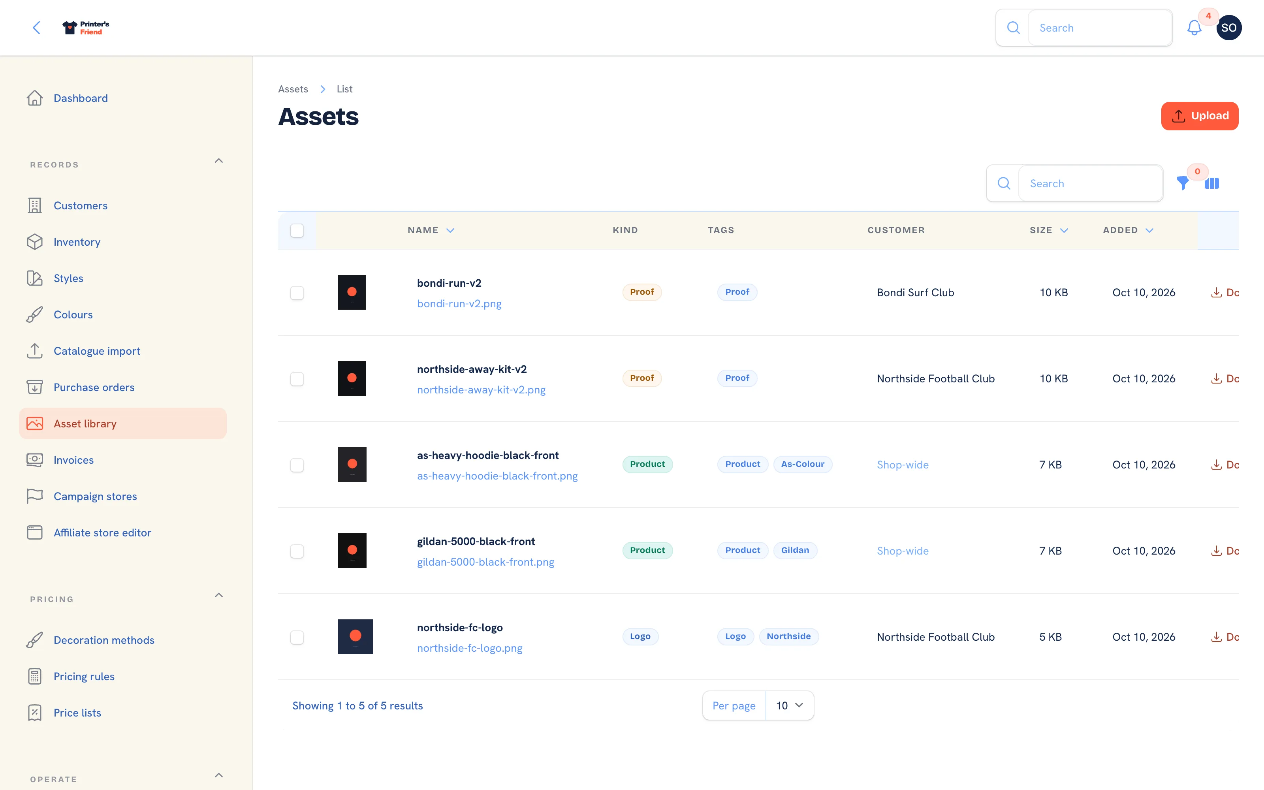Focus the assets table Search field

pyautogui.click(x=1091, y=183)
